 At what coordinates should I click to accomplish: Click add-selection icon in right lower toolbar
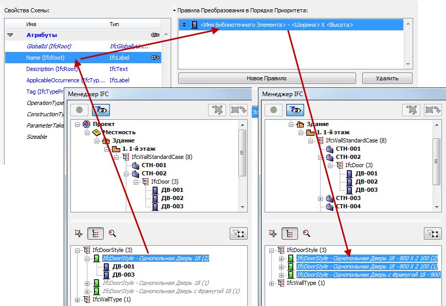tap(273, 233)
